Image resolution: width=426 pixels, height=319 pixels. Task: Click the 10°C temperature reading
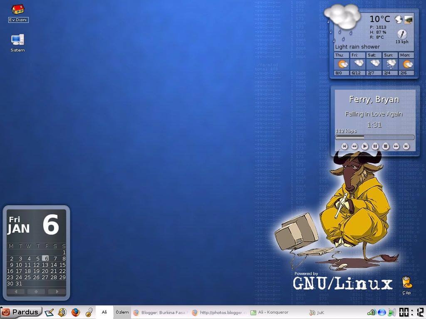click(x=380, y=19)
